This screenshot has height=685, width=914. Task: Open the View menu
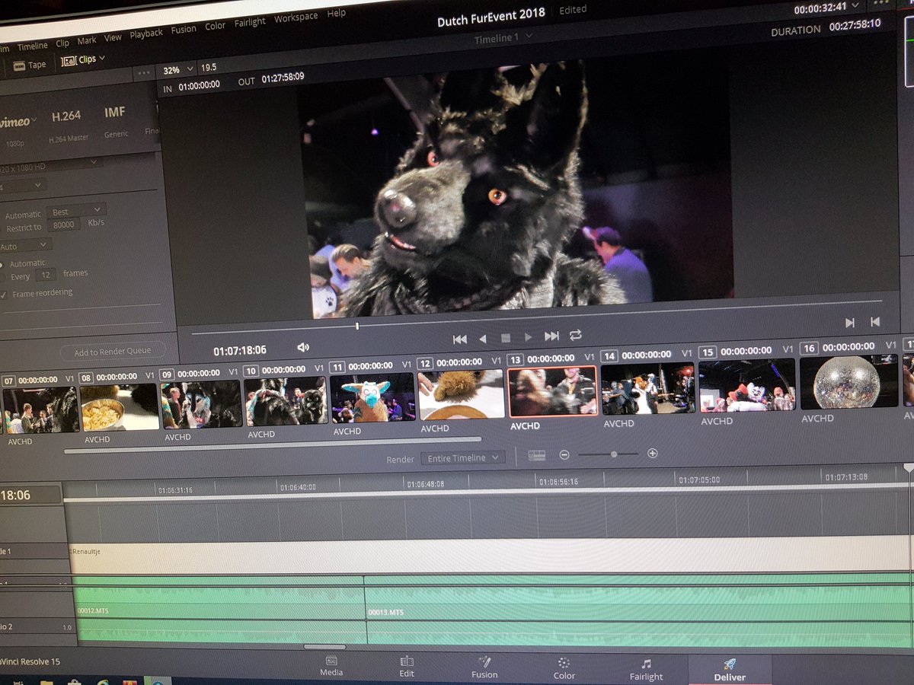(113, 37)
